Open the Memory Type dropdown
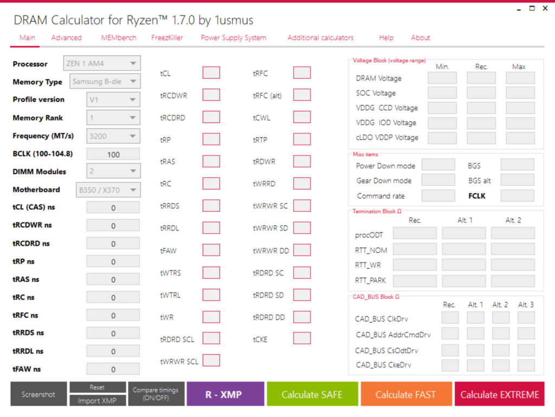Screen dimensions: 555x417 105,81
